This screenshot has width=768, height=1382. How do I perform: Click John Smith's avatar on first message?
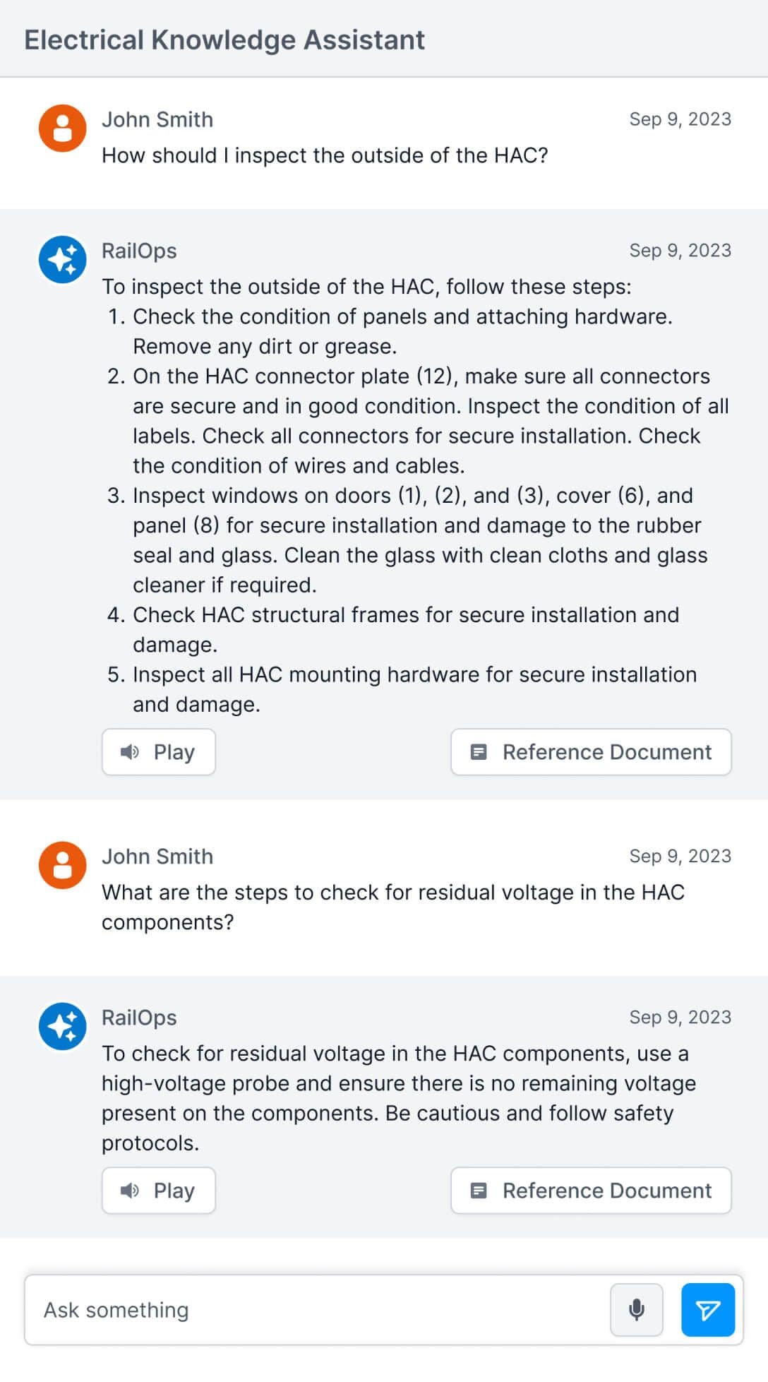(x=62, y=129)
